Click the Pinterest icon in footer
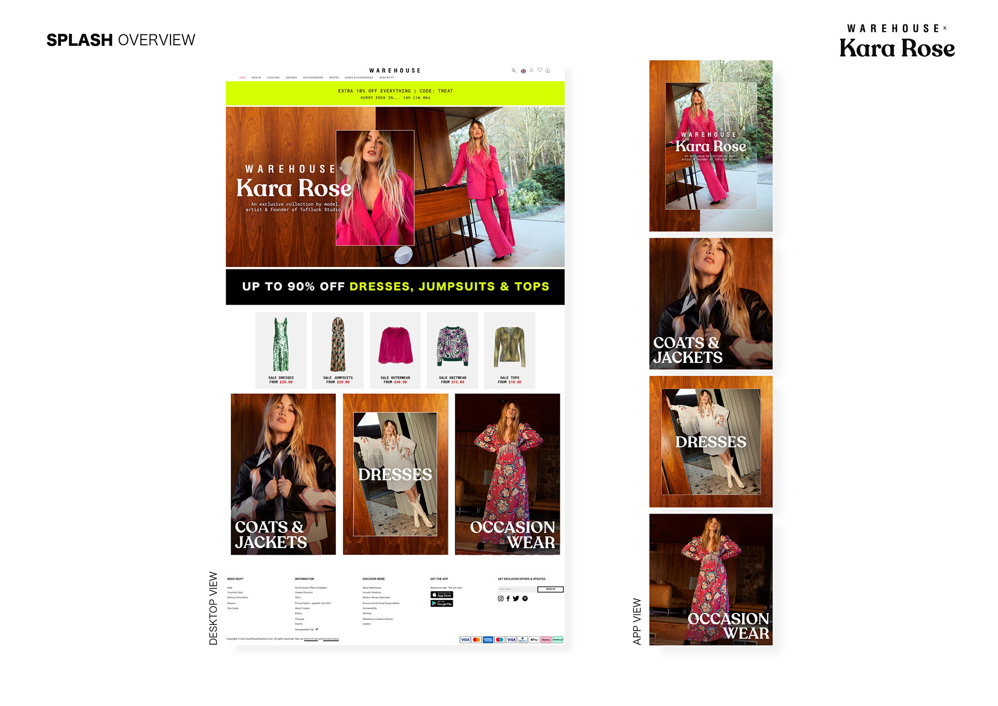Viewport: 998px width, 706px height. click(x=525, y=598)
